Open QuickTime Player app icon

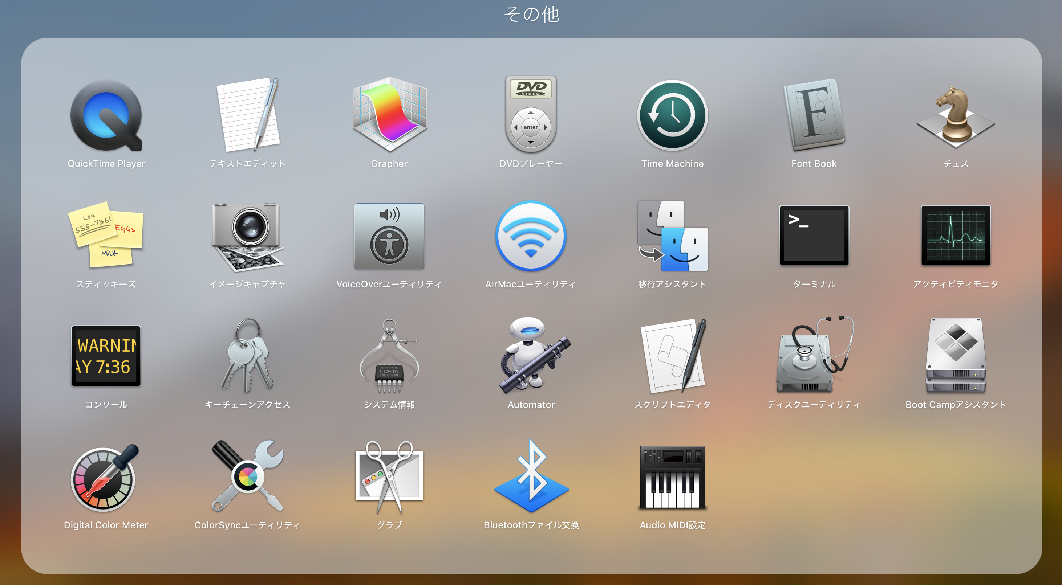pyautogui.click(x=106, y=115)
